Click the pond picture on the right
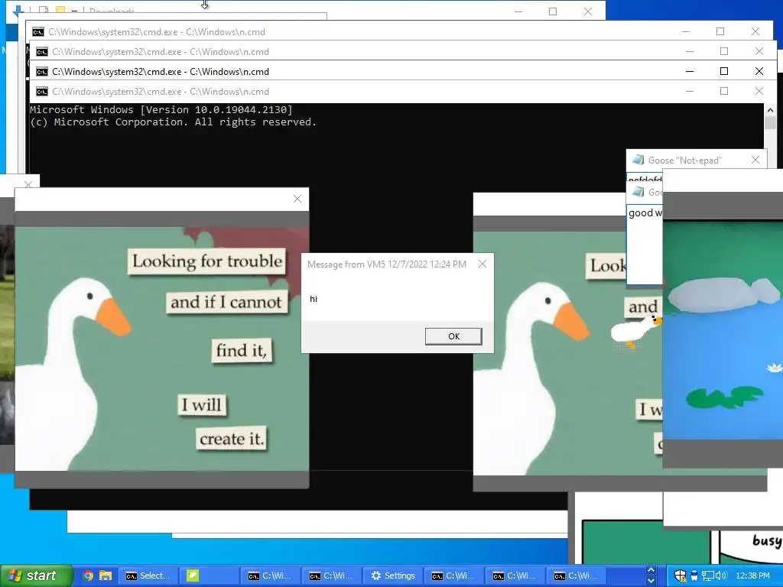This screenshot has height=587, width=783. coord(723,330)
